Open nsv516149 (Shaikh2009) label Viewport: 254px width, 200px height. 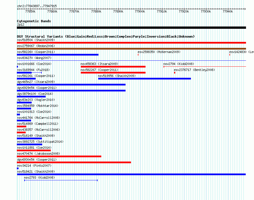[36, 136]
